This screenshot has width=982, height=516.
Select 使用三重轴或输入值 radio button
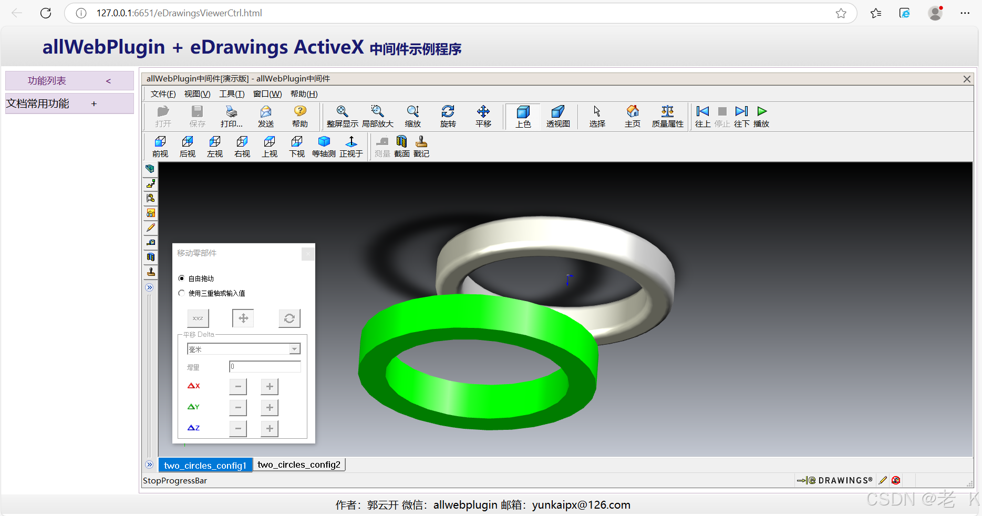click(181, 293)
